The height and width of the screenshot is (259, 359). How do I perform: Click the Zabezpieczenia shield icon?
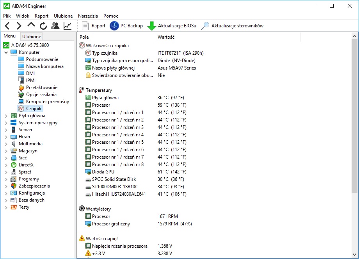tap(14, 186)
